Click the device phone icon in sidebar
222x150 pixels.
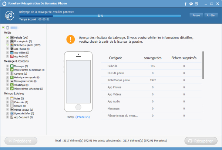point(7,27)
